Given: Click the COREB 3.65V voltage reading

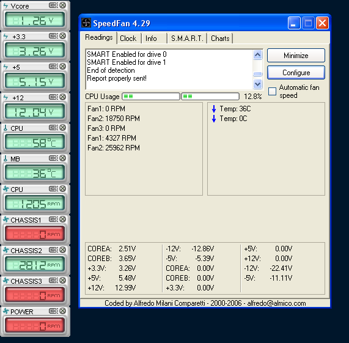Looking at the screenshot, I should click(111, 259).
